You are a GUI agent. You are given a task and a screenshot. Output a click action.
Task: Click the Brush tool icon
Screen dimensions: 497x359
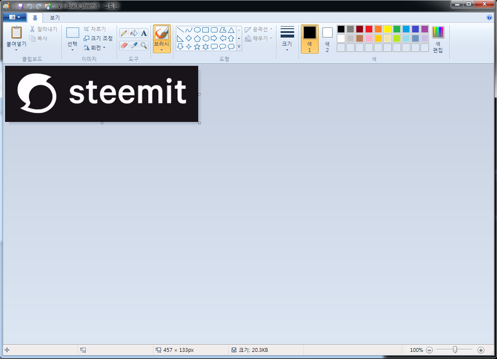[161, 32]
